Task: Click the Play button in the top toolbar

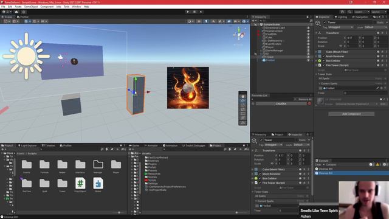Action: coord(188,12)
